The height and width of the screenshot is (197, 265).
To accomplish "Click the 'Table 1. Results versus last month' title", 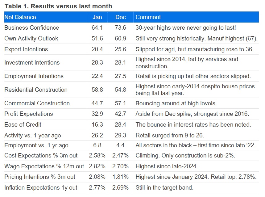I will point(58,6).
